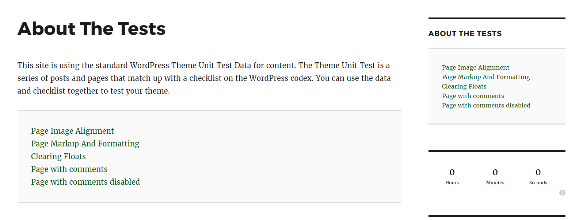Viewport: 583px width, 220px height.
Task: Click the countdown number above Hours
Action: tap(452, 172)
